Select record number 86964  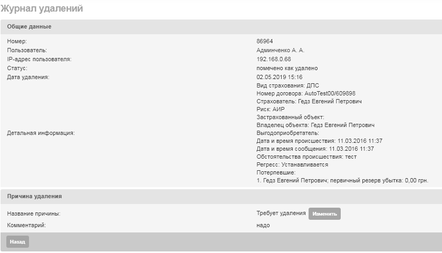265,41
